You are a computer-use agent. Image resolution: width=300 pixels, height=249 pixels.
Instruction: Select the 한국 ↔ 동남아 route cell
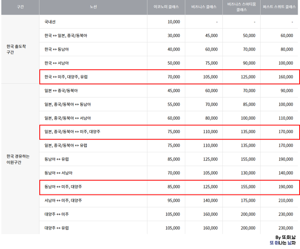pos(57,49)
